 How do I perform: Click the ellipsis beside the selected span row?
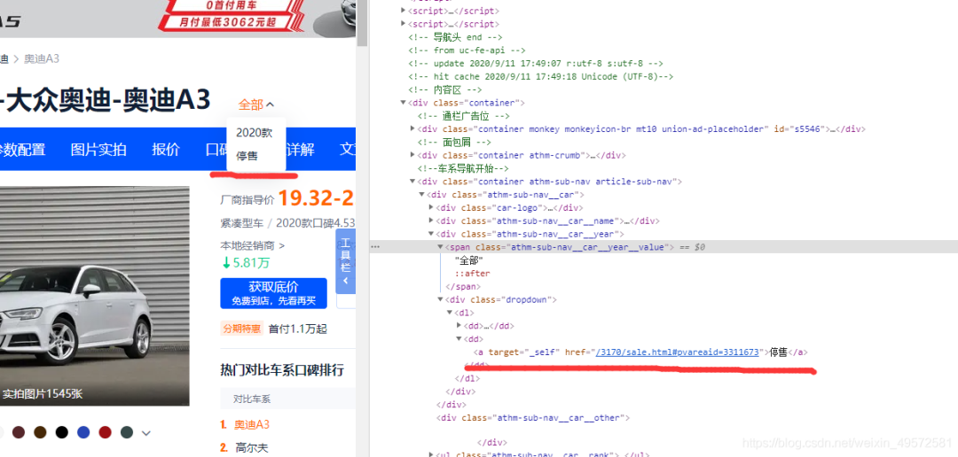375,247
